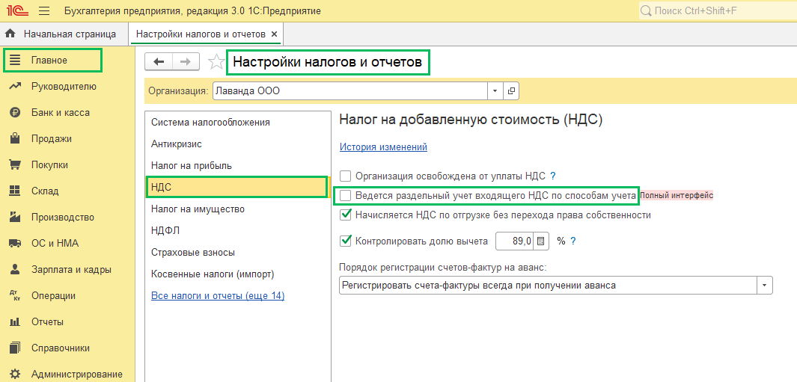797x382 pixels.
Task: Open the Справочники section
Action: click(x=67, y=348)
